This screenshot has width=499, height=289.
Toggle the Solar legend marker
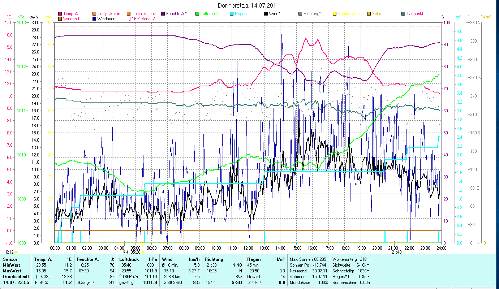[369, 14]
